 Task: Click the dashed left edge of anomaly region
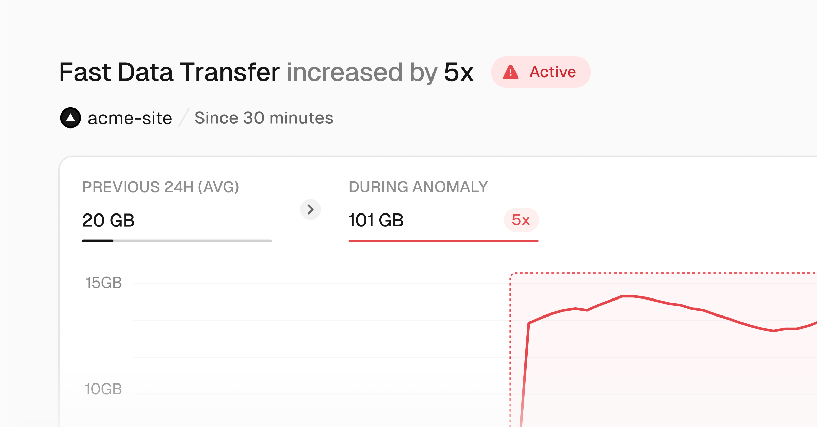[x=510, y=340]
